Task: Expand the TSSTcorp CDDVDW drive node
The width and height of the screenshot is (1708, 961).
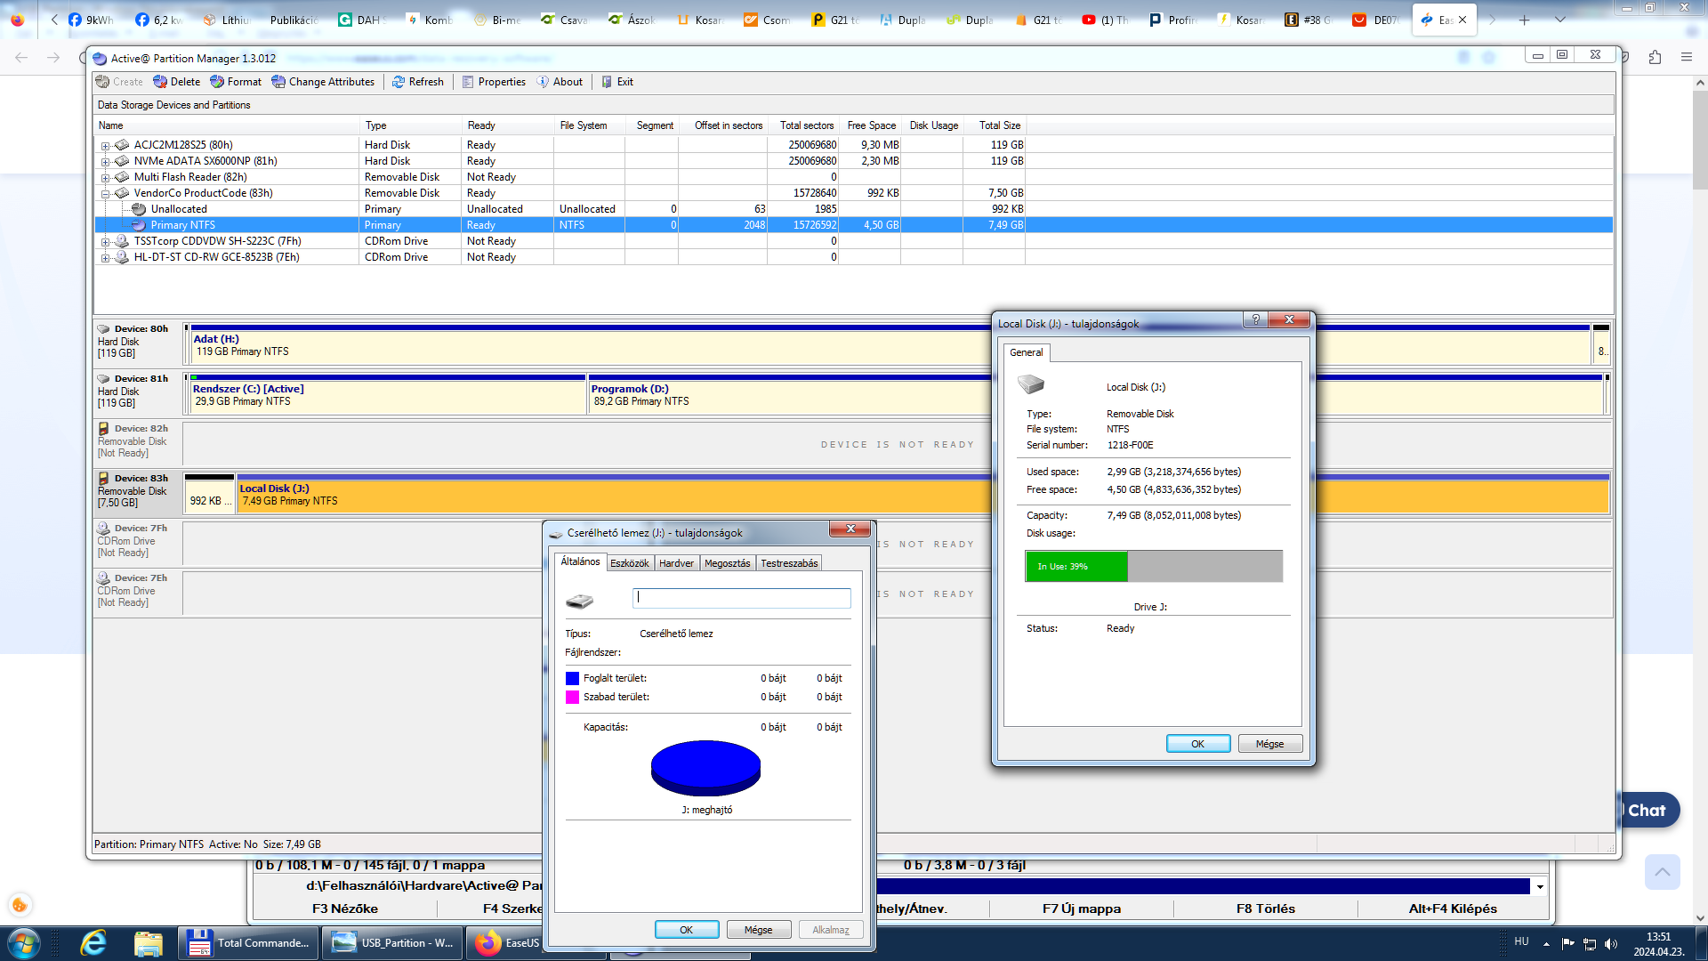Action: tap(105, 242)
